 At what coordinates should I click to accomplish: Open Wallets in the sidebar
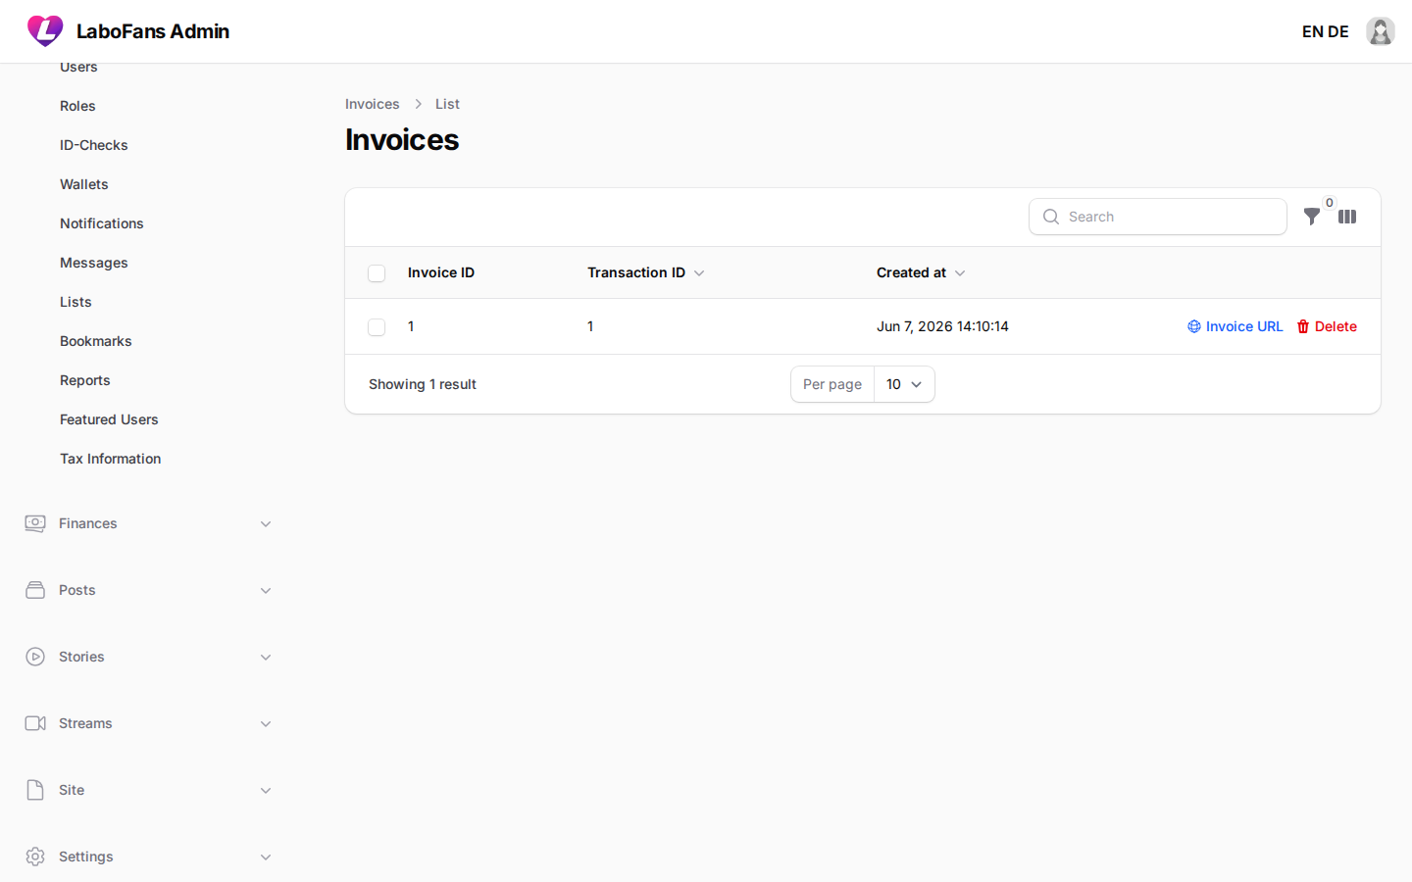pos(84,184)
